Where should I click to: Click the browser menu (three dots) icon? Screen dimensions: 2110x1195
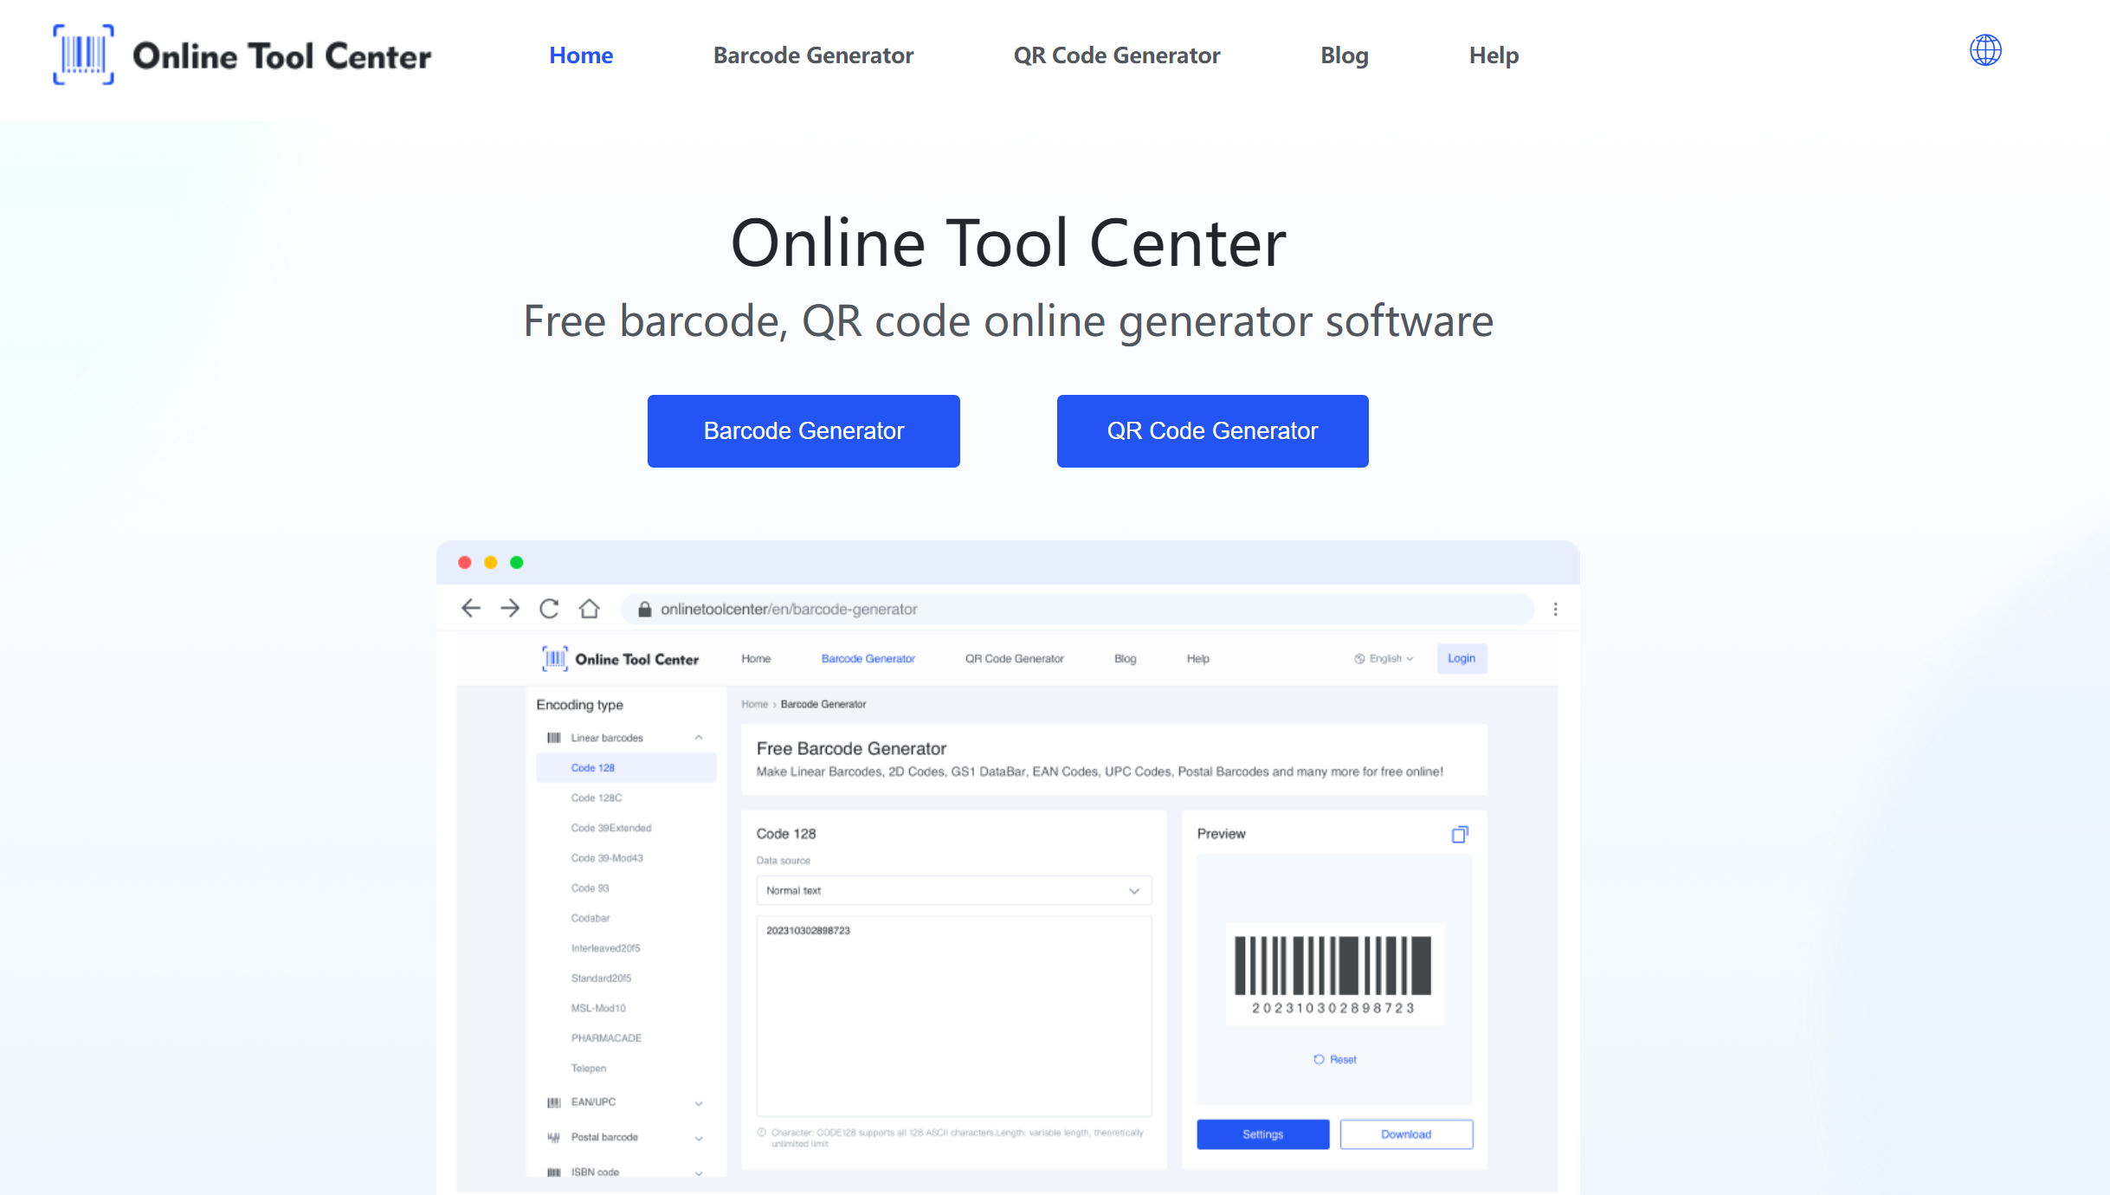pos(1557,609)
